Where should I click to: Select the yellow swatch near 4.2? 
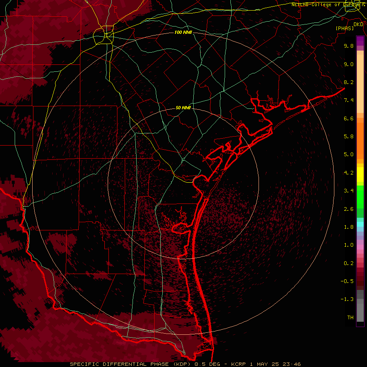[x=360, y=175]
